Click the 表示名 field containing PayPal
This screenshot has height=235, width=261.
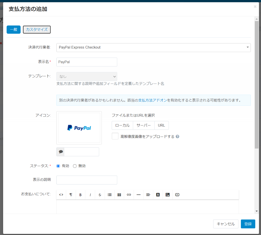tap(87, 62)
